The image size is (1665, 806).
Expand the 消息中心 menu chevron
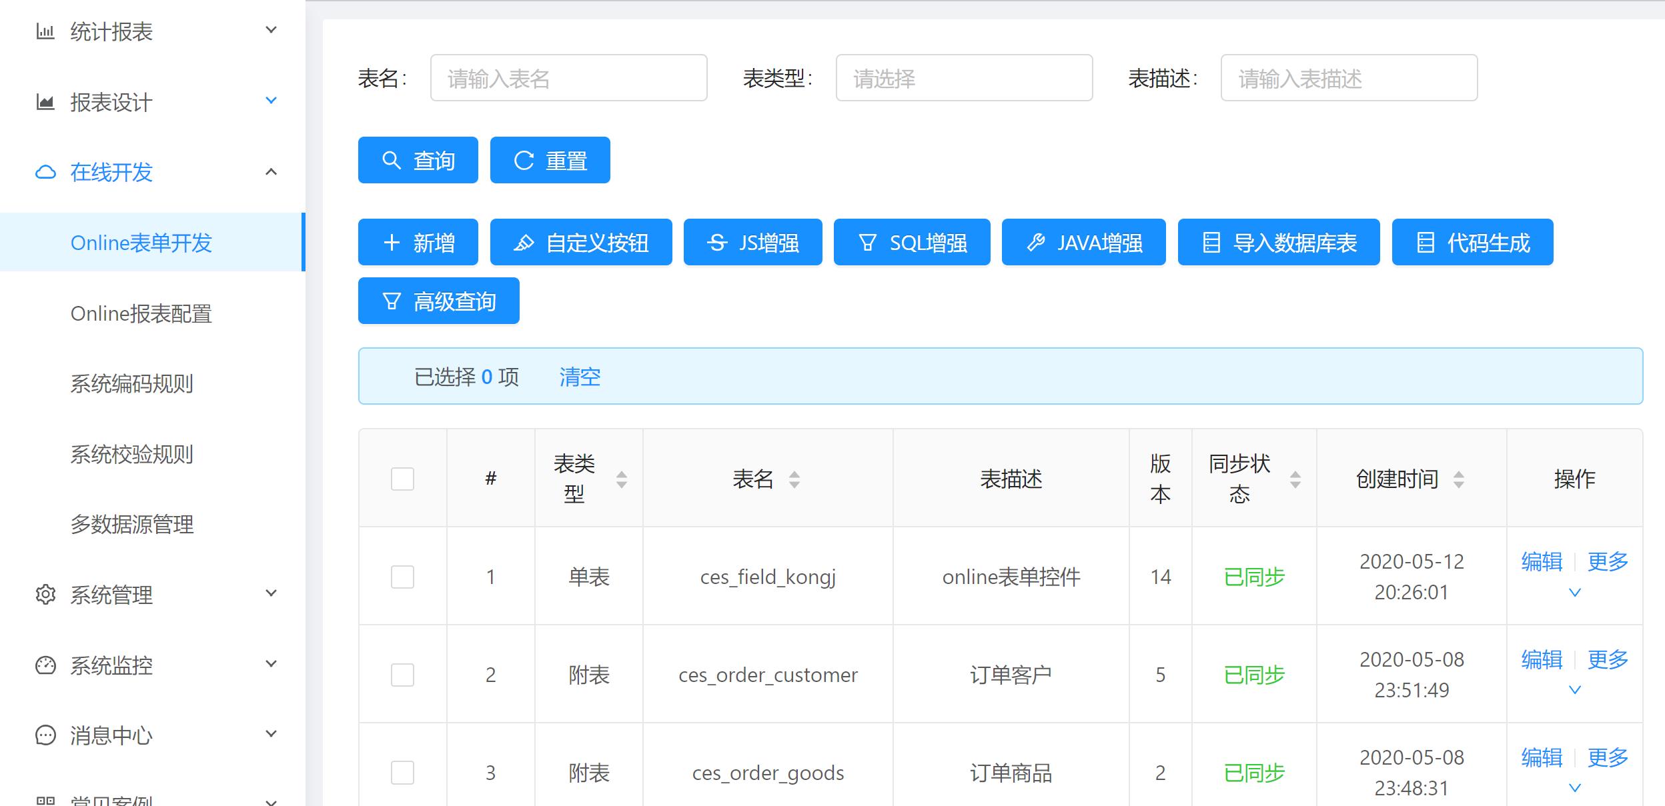(271, 734)
